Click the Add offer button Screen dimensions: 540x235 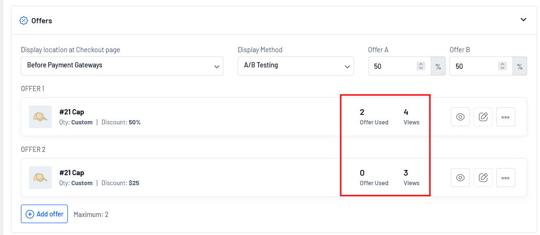click(45, 214)
